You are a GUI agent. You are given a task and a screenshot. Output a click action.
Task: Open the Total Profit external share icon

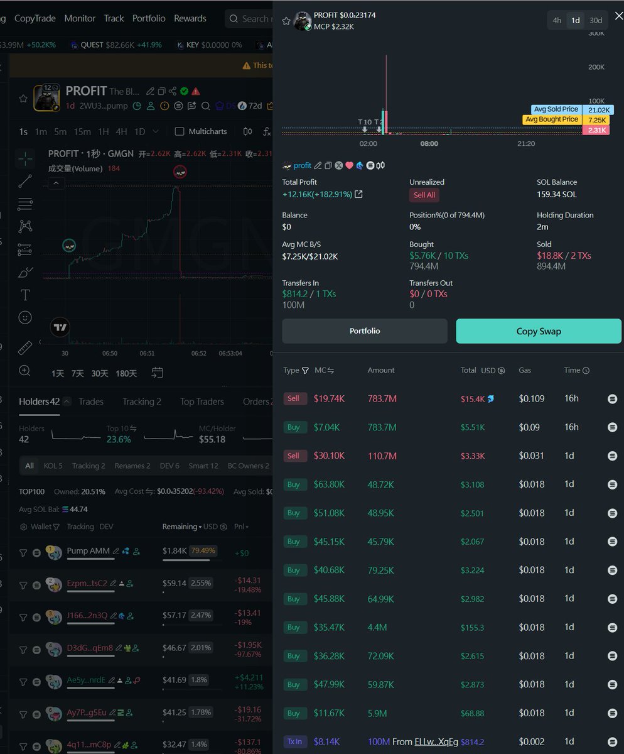pos(358,195)
